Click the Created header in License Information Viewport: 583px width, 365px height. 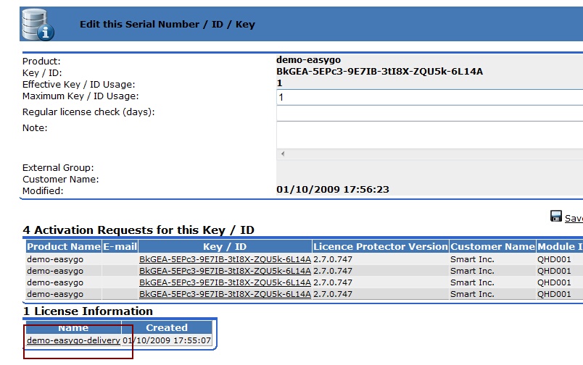167,328
